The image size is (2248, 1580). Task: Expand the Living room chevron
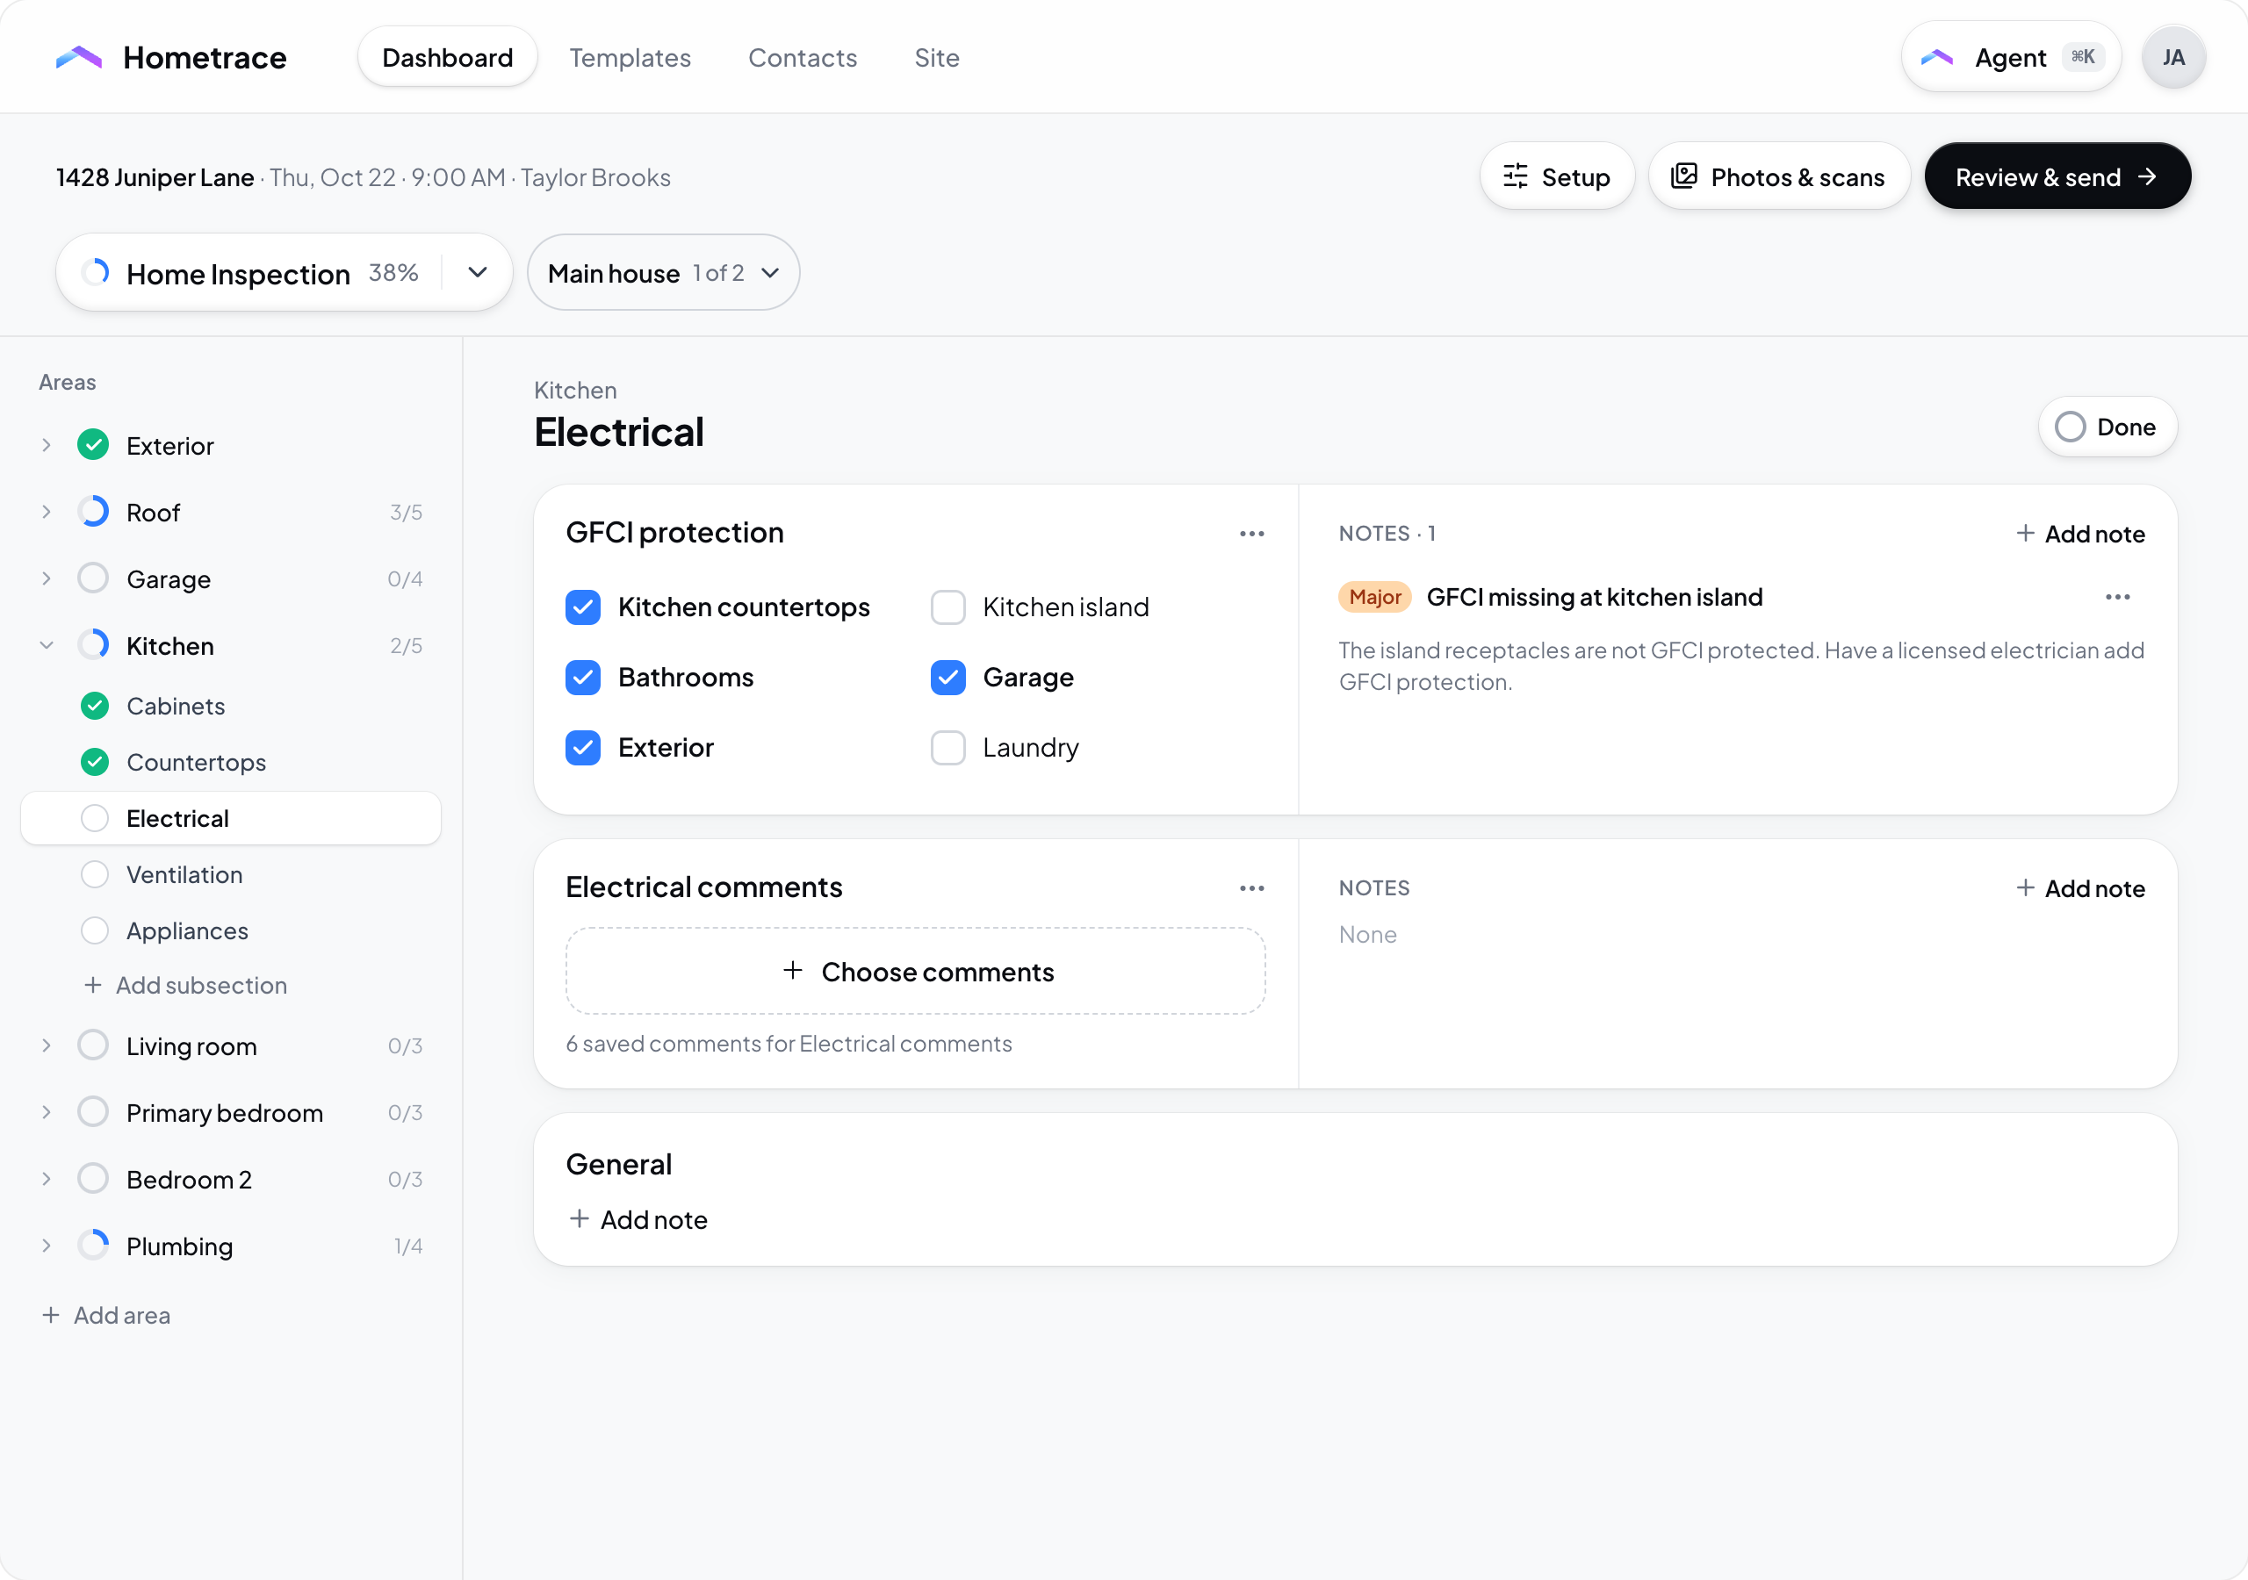[46, 1045]
